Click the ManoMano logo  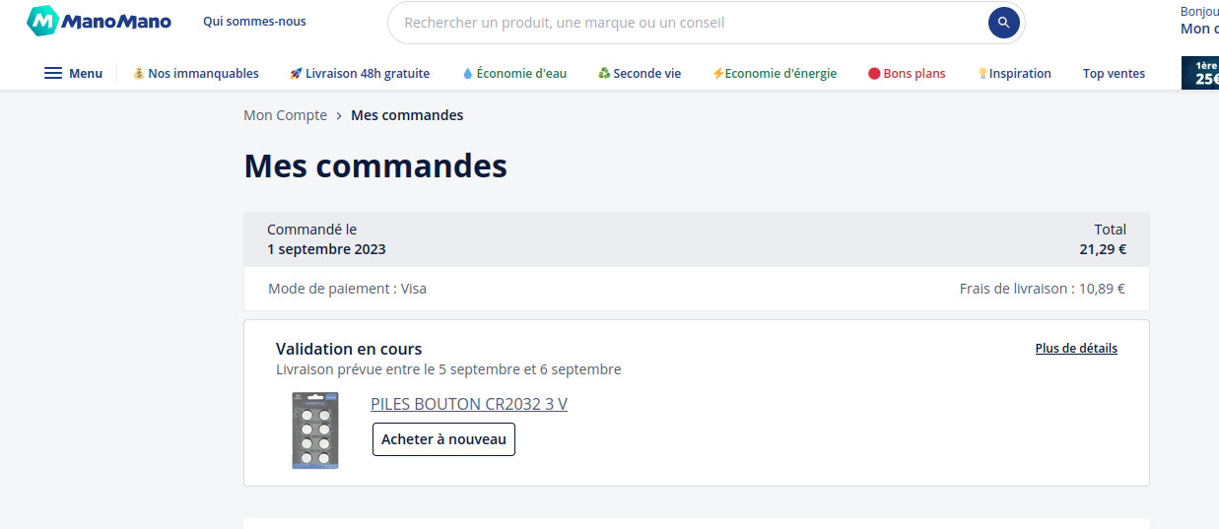(x=99, y=21)
